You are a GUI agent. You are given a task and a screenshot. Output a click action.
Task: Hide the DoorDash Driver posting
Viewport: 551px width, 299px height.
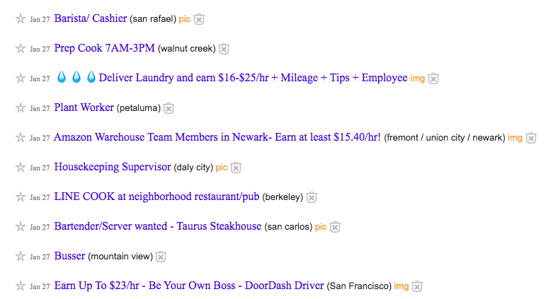click(417, 286)
